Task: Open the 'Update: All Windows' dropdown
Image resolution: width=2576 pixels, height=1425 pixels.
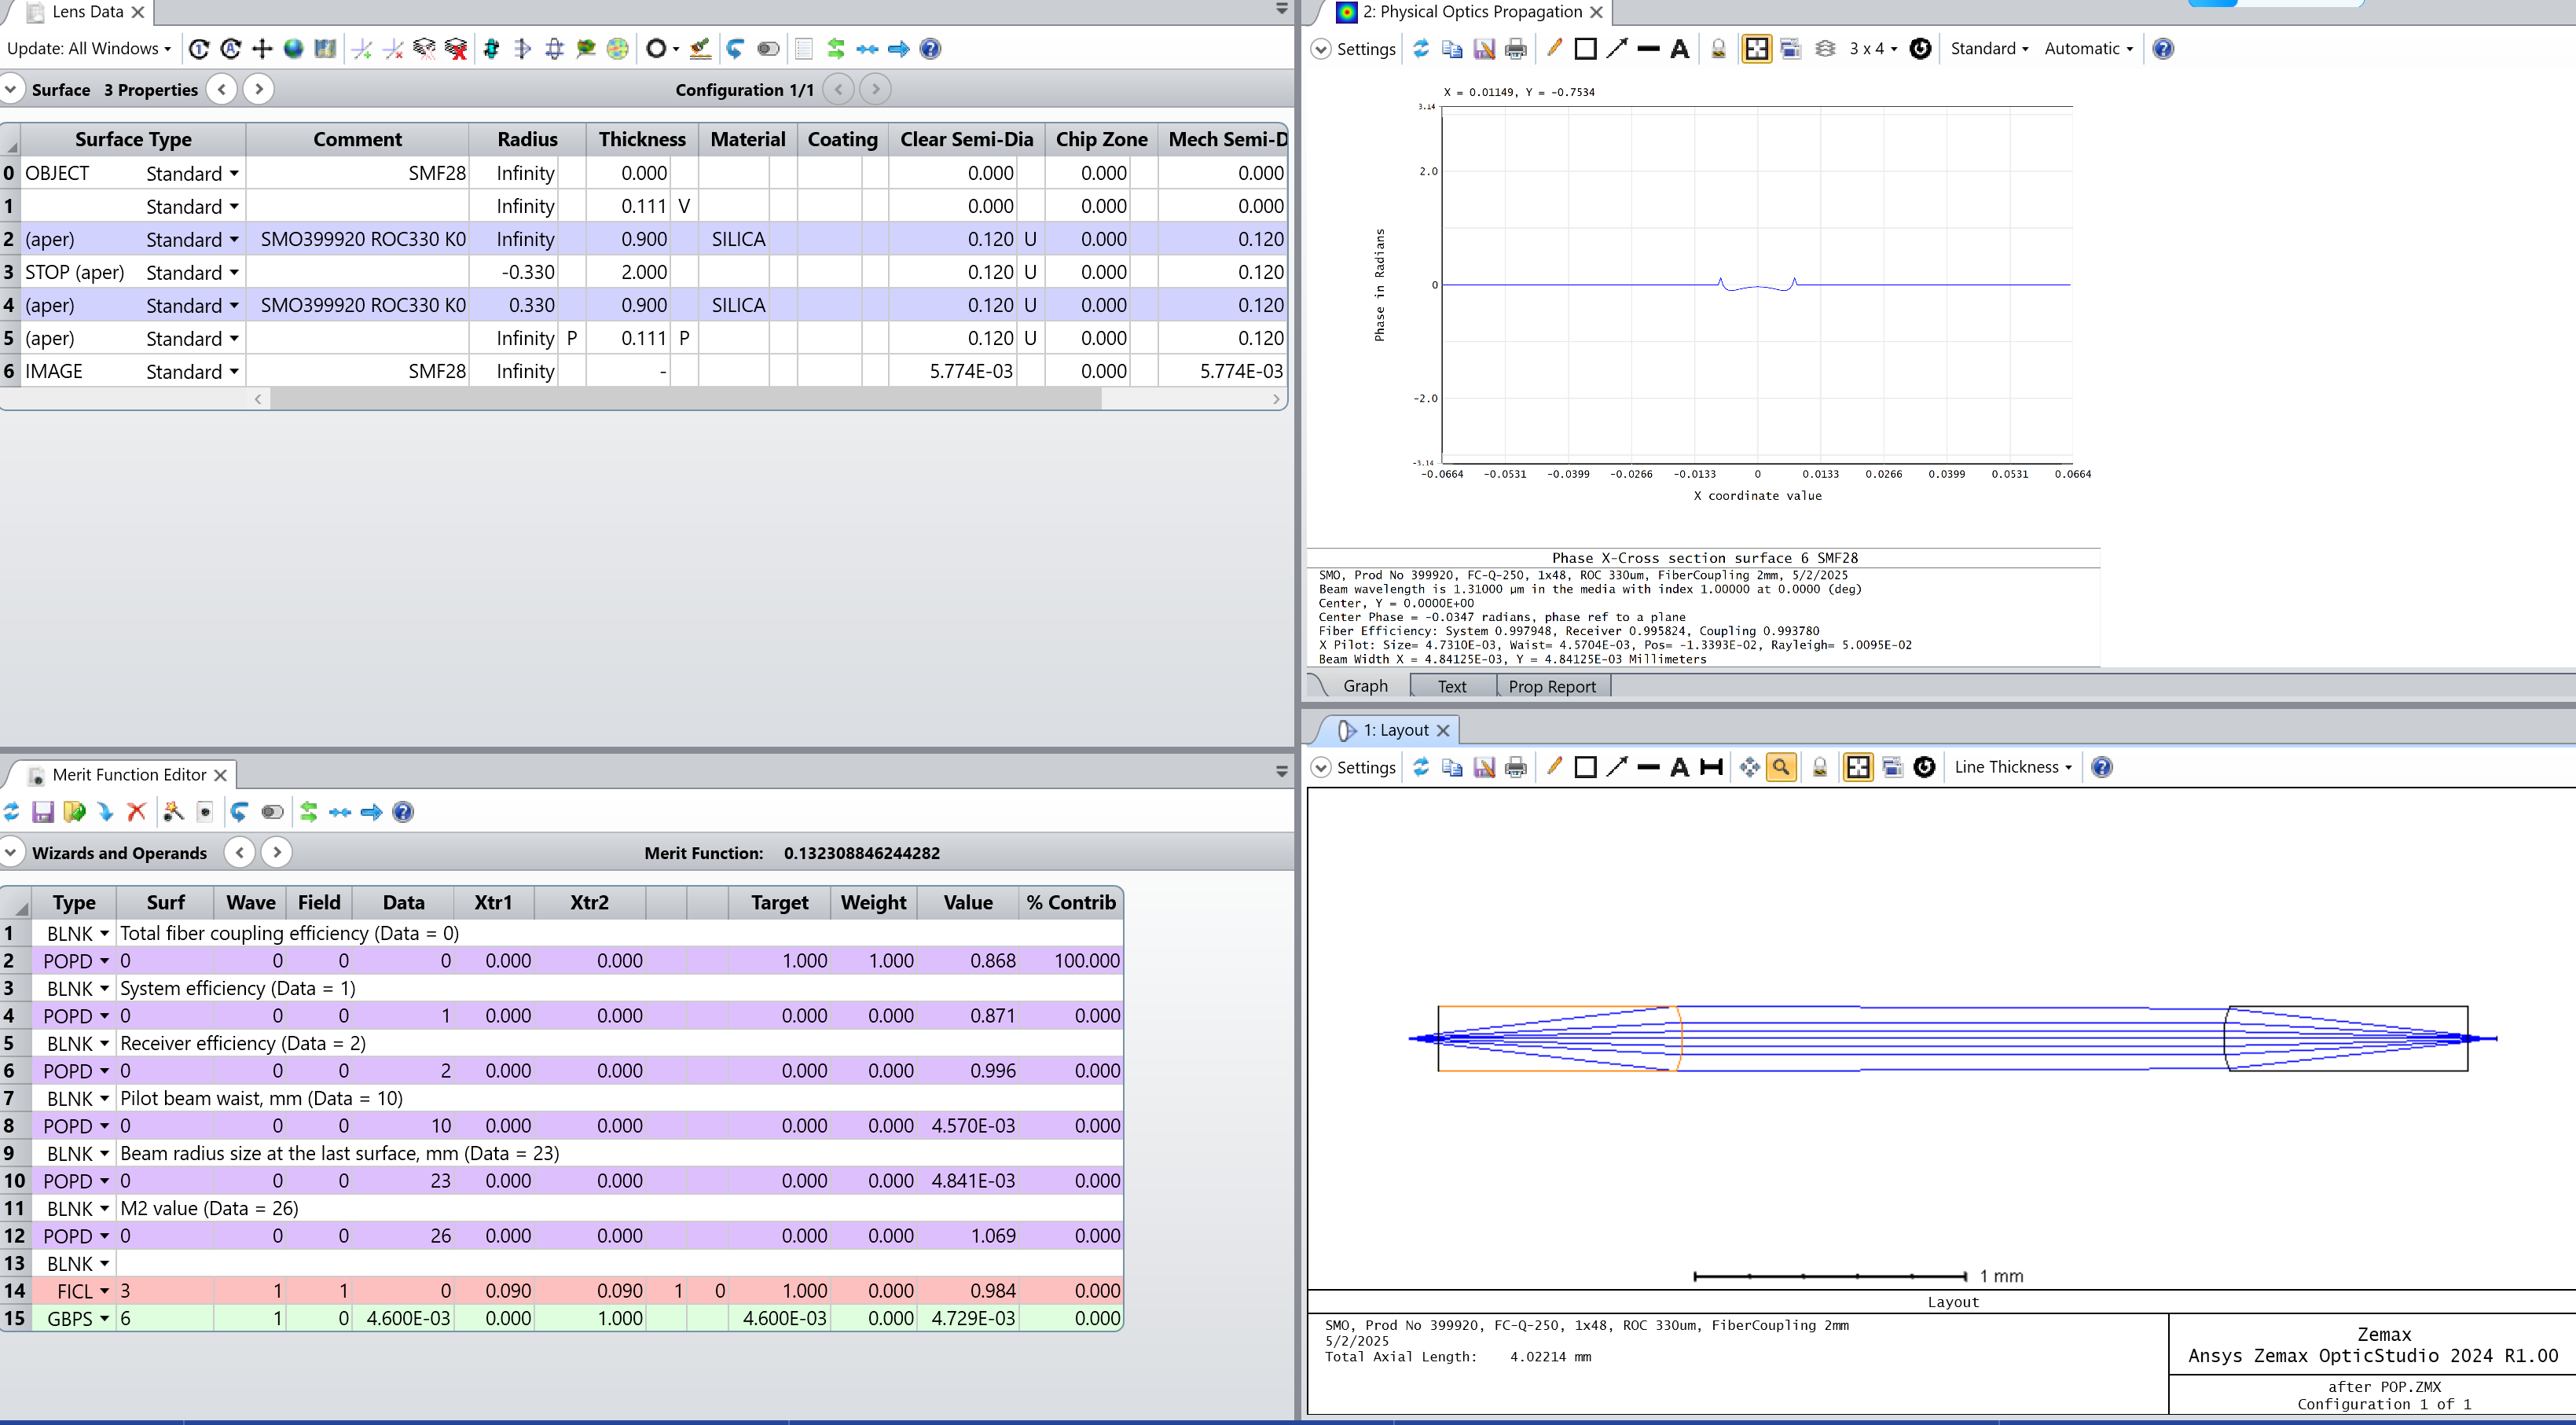Action: pos(89,49)
